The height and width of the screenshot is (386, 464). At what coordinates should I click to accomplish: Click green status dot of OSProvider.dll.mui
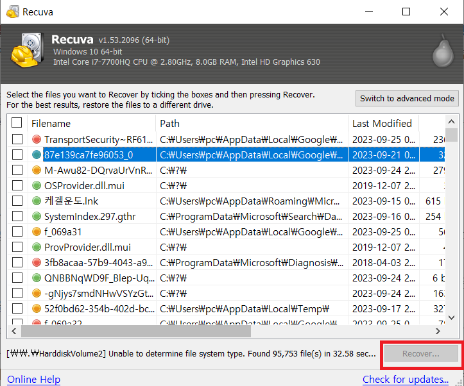37,185
